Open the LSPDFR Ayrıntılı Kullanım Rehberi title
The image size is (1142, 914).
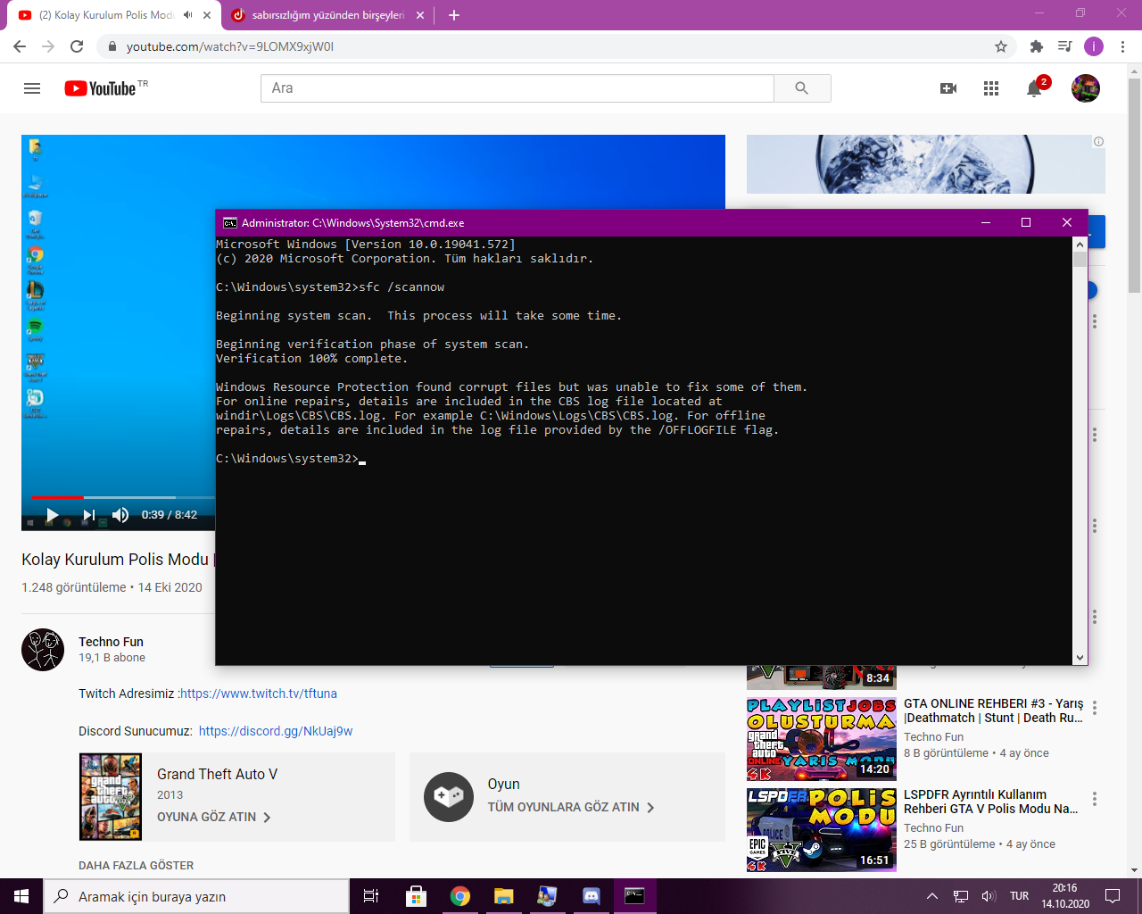point(990,802)
